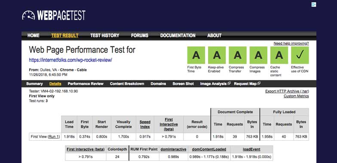Viewport: 337px width, 163px height.
Task: Click external link icon beside Image Analysis
Action: tap(229, 83)
